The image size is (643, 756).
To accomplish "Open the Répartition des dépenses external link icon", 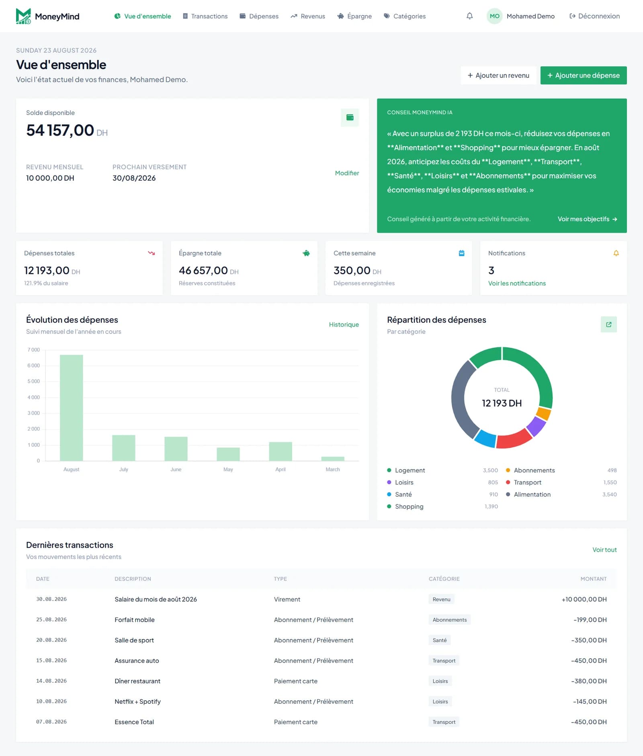I will [x=608, y=324].
